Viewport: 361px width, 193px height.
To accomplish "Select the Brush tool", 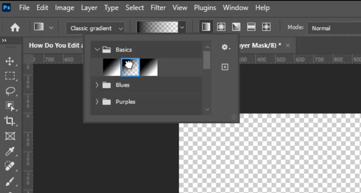I will click(10, 182).
